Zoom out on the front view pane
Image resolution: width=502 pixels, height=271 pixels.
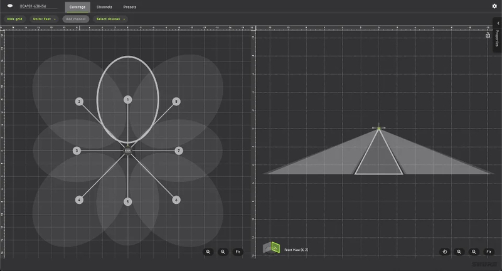(x=474, y=252)
